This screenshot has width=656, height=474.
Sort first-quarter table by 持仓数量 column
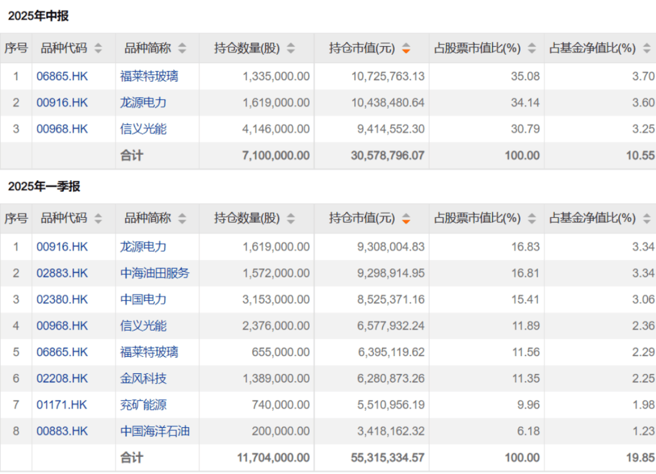[290, 218]
